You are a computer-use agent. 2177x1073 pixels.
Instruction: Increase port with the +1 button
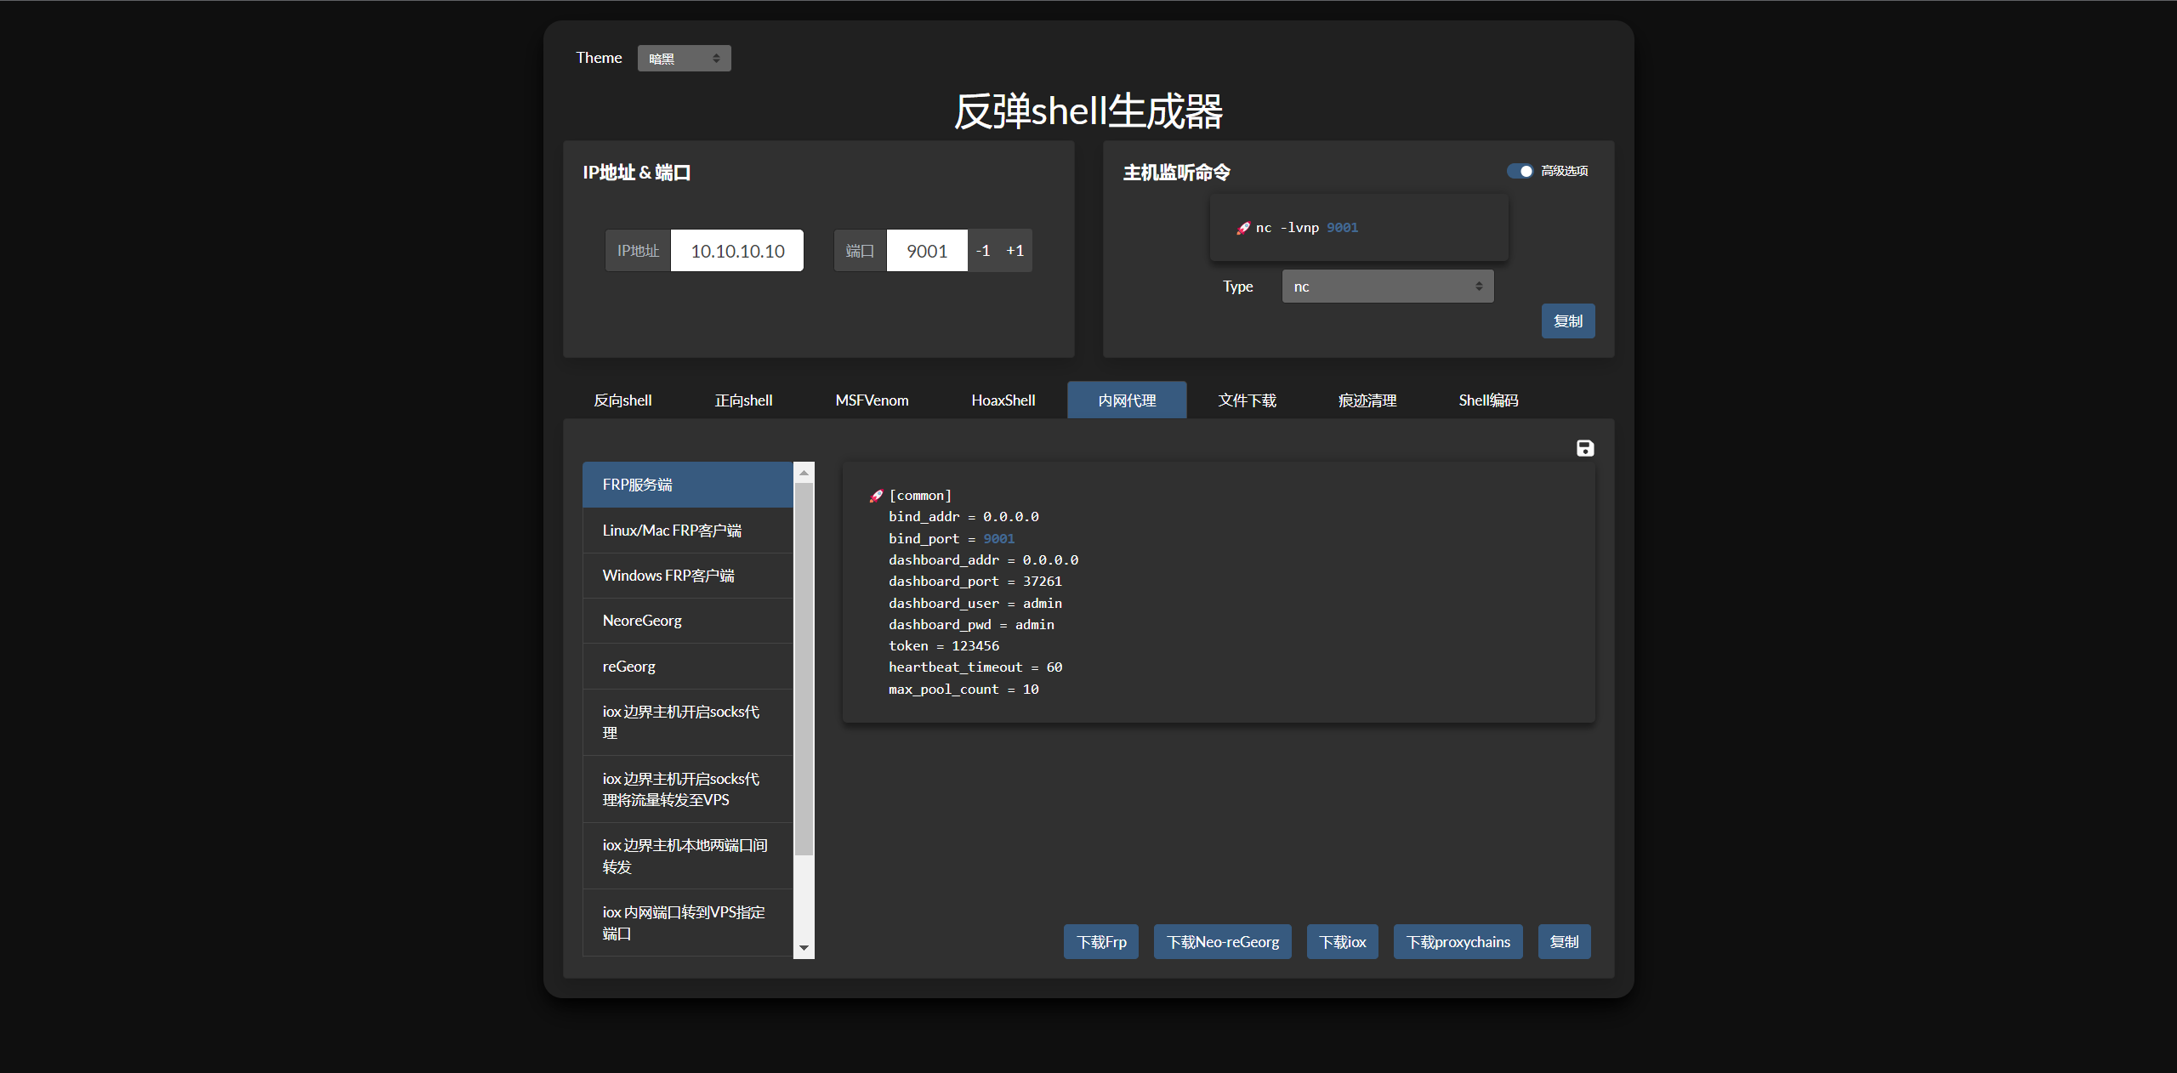[1015, 250]
